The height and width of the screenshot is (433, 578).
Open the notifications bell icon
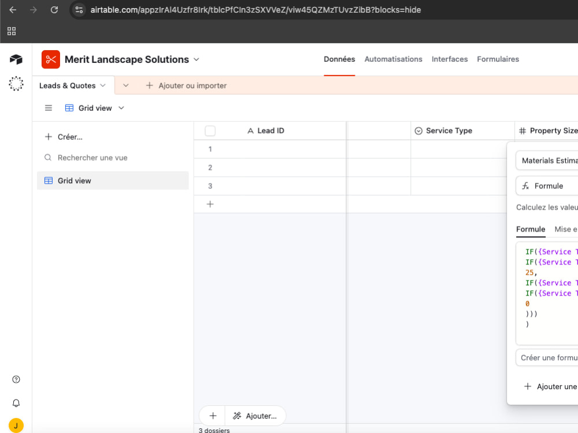tap(16, 403)
